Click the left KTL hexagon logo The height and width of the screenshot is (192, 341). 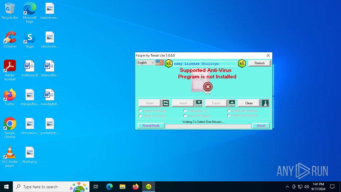pyautogui.click(x=169, y=63)
